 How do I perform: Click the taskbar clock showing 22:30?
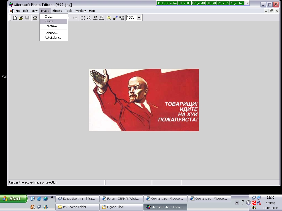pos(270,198)
